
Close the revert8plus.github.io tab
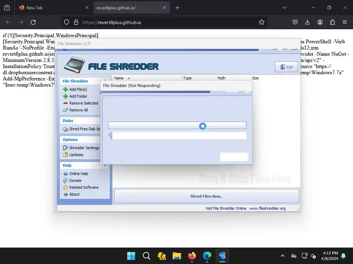point(164,8)
